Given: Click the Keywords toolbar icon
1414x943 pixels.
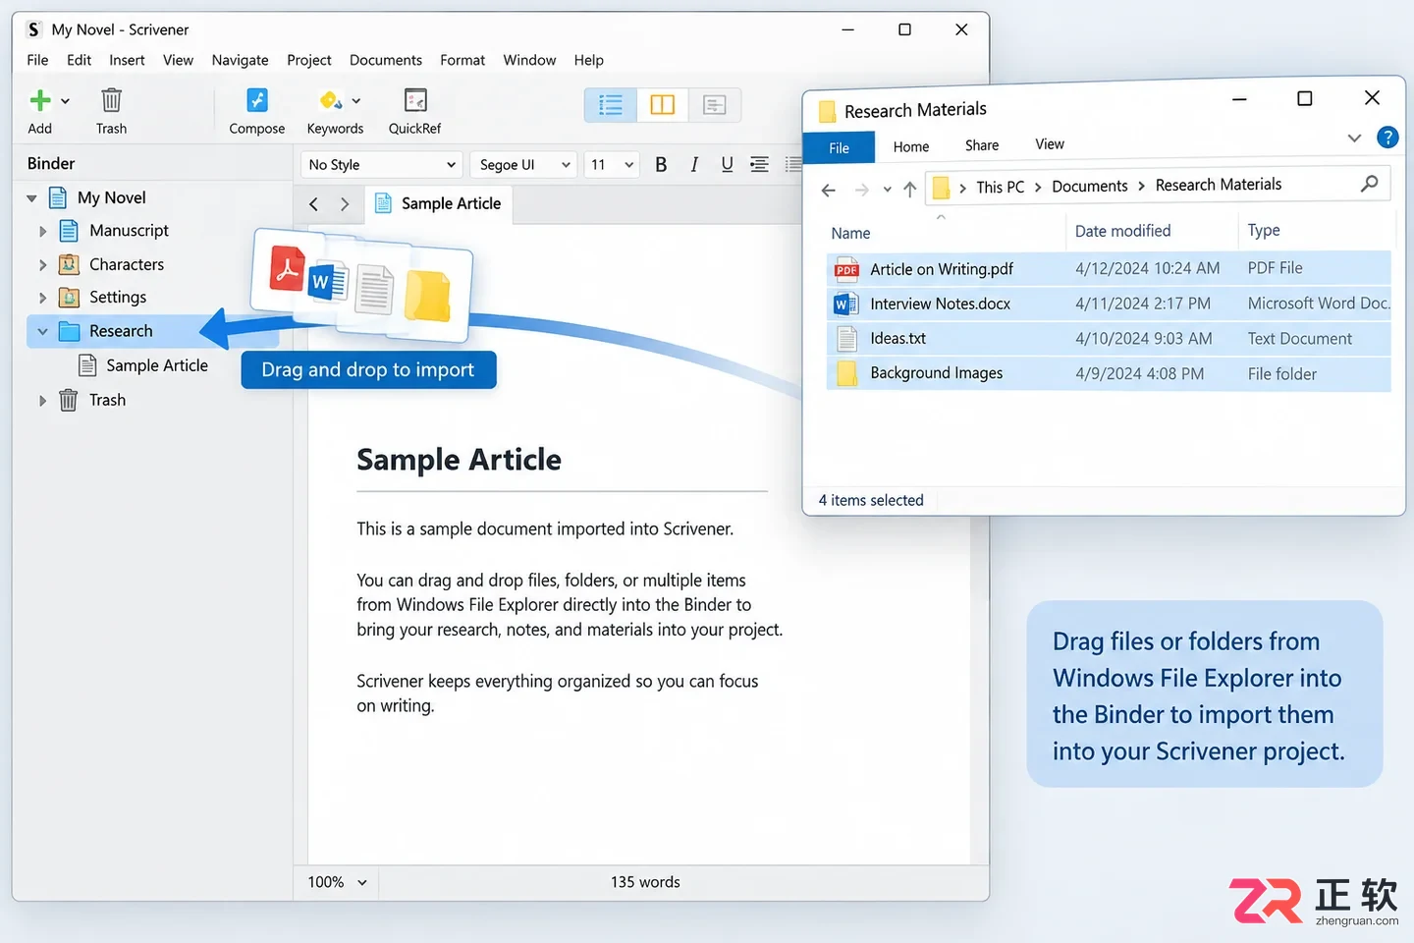Looking at the screenshot, I should tap(331, 100).
